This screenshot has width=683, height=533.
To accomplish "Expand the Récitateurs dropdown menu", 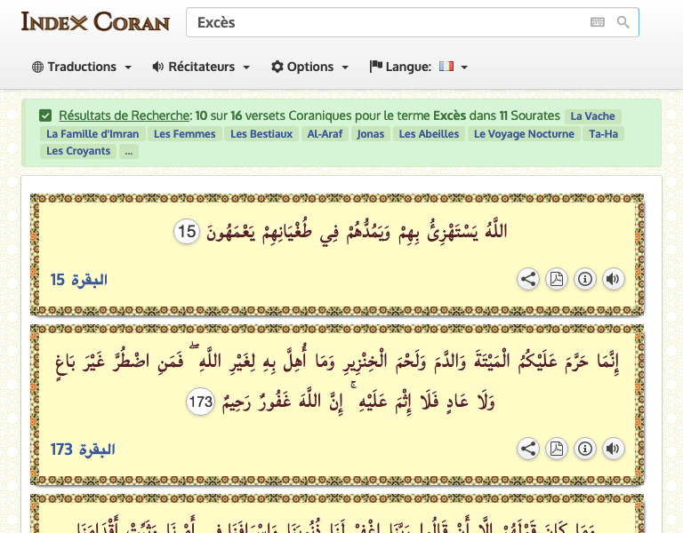I will pyautogui.click(x=201, y=67).
